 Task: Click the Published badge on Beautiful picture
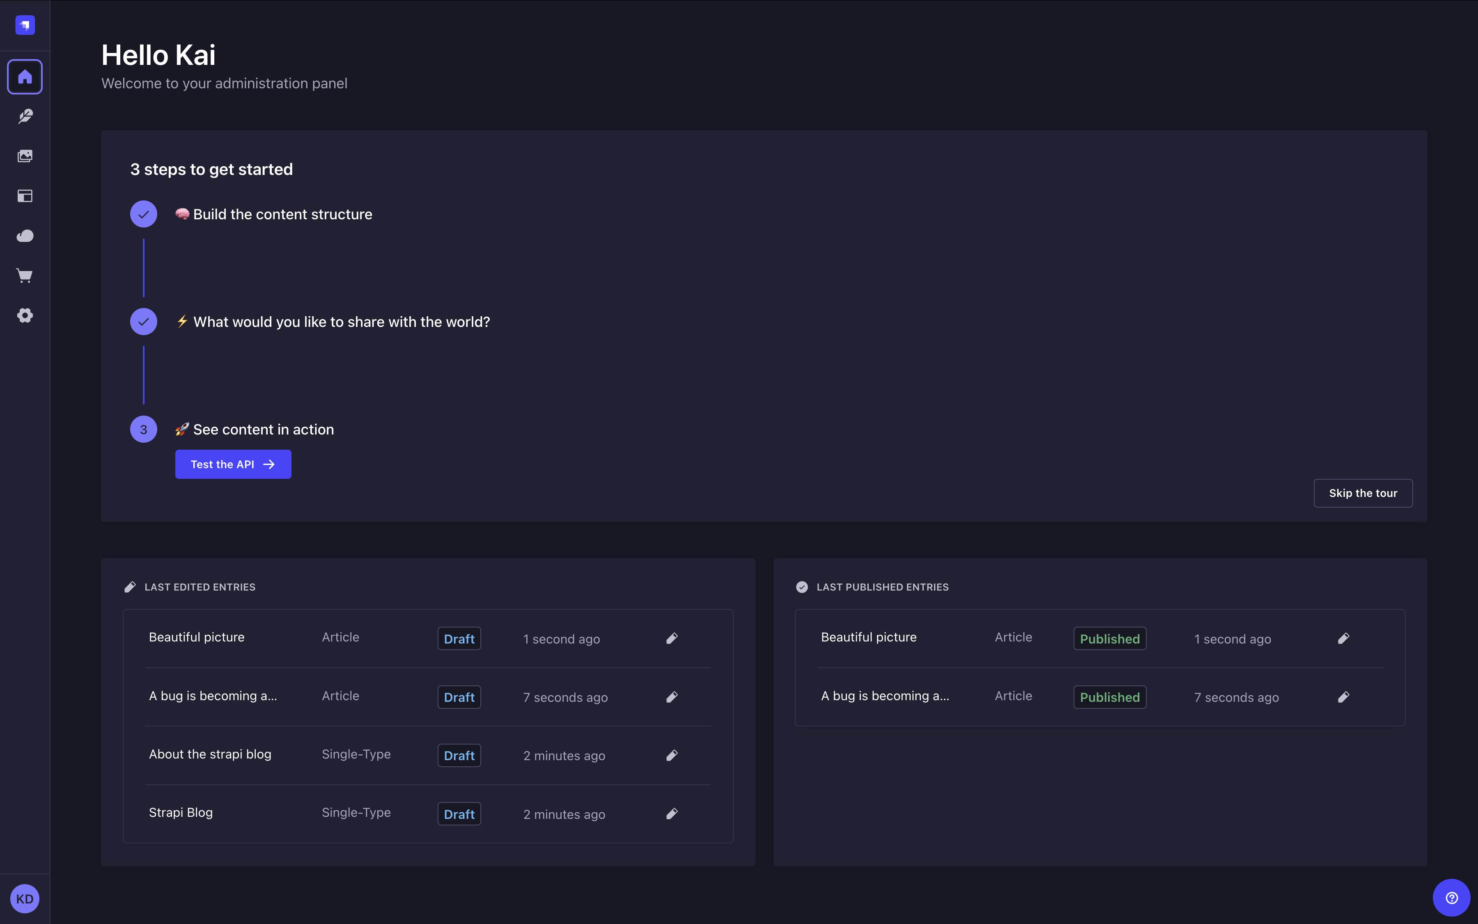coord(1109,638)
